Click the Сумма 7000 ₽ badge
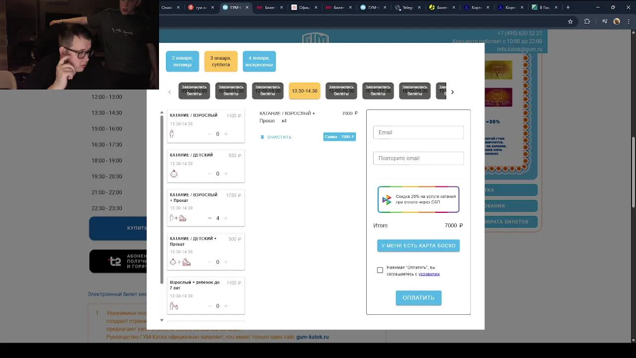The width and height of the screenshot is (636, 358). tap(339, 137)
